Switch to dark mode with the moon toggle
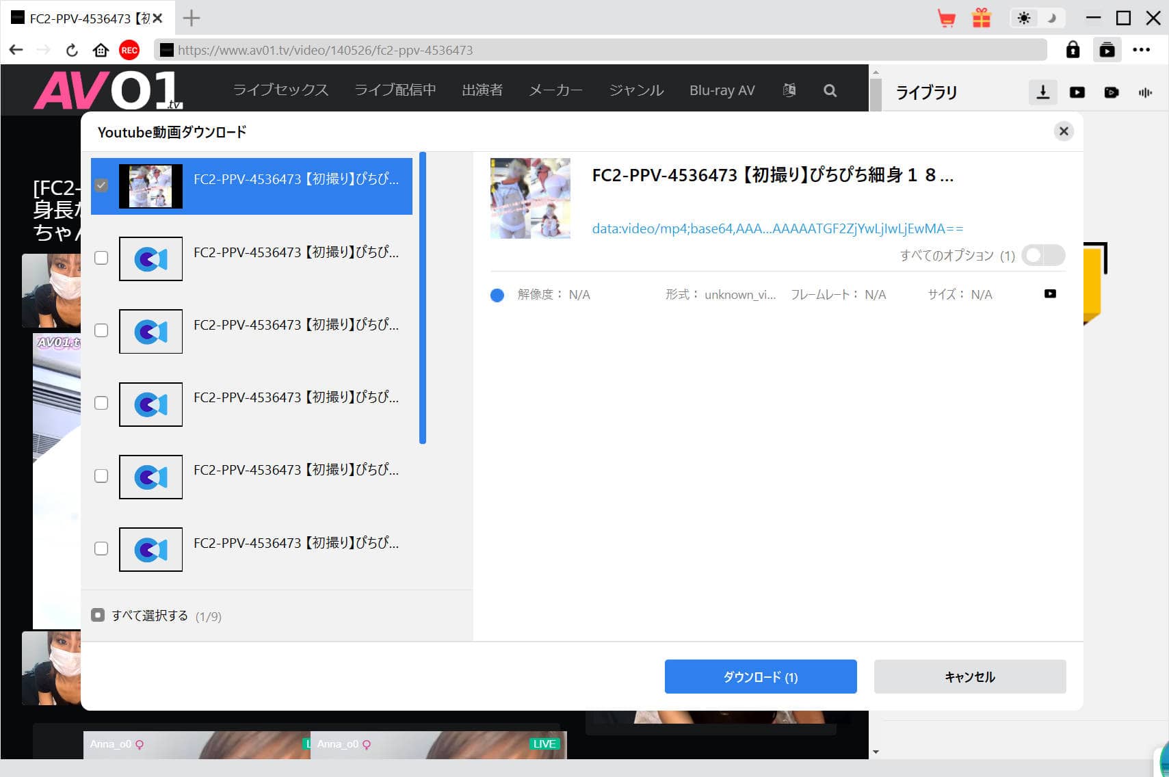Viewport: 1169px width, 777px height. (x=1052, y=18)
